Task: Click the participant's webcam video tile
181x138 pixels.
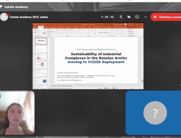Action: click(x=17, y=113)
